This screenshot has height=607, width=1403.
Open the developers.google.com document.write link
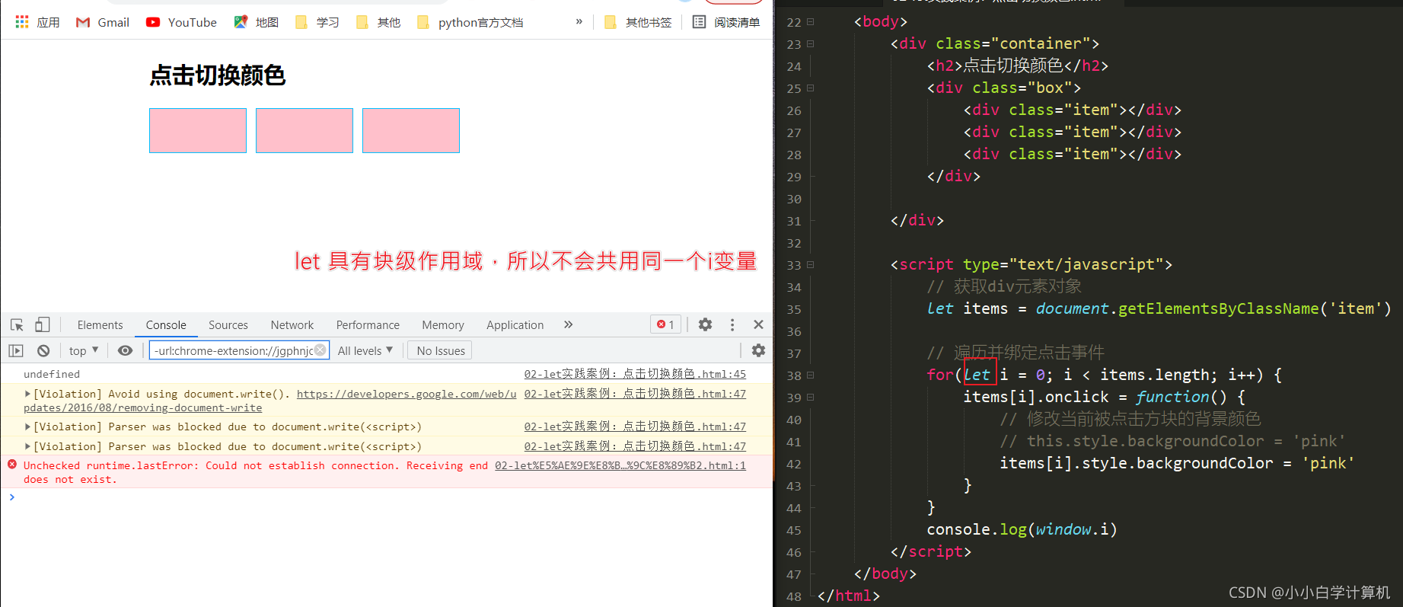point(407,394)
